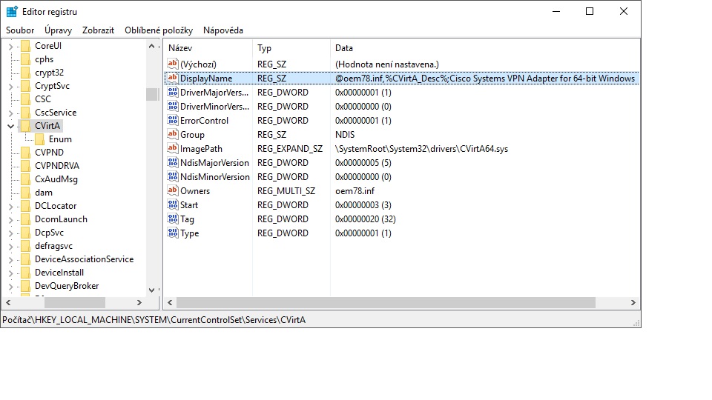Click the multi-string icon beside Owners

(x=173, y=190)
